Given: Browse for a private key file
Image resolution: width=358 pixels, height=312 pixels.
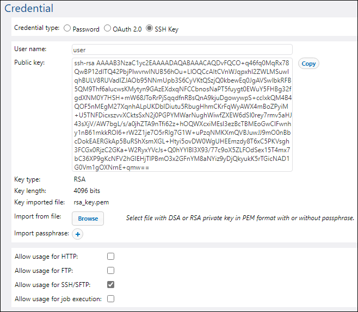Looking at the screenshot, I should point(88,219).
